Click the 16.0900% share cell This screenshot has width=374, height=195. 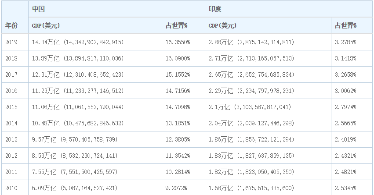point(183,58)
